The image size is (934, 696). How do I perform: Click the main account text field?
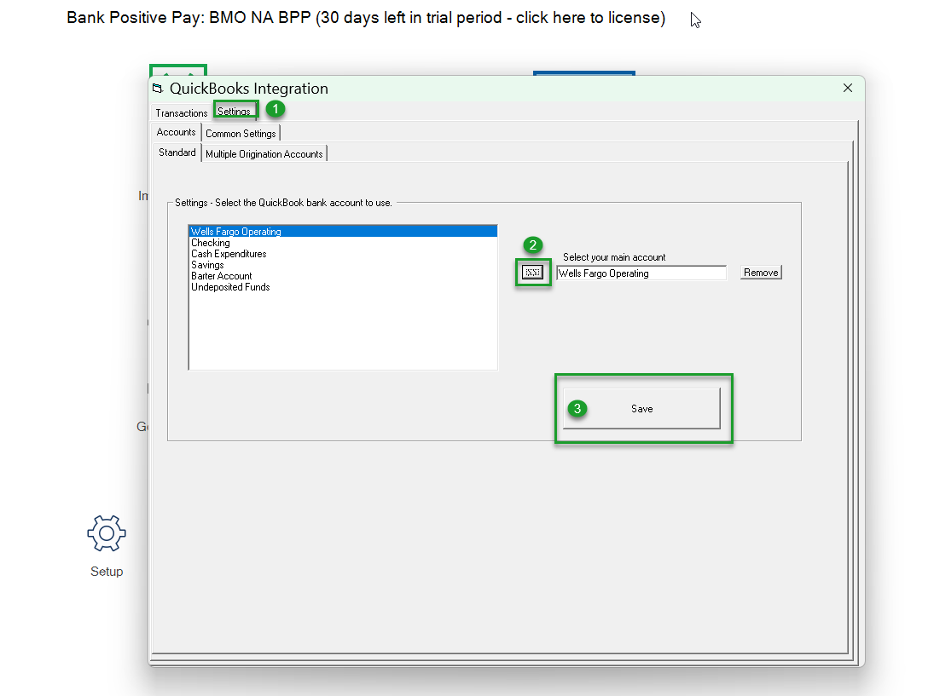pyautogui.click(x=641, y=273)
